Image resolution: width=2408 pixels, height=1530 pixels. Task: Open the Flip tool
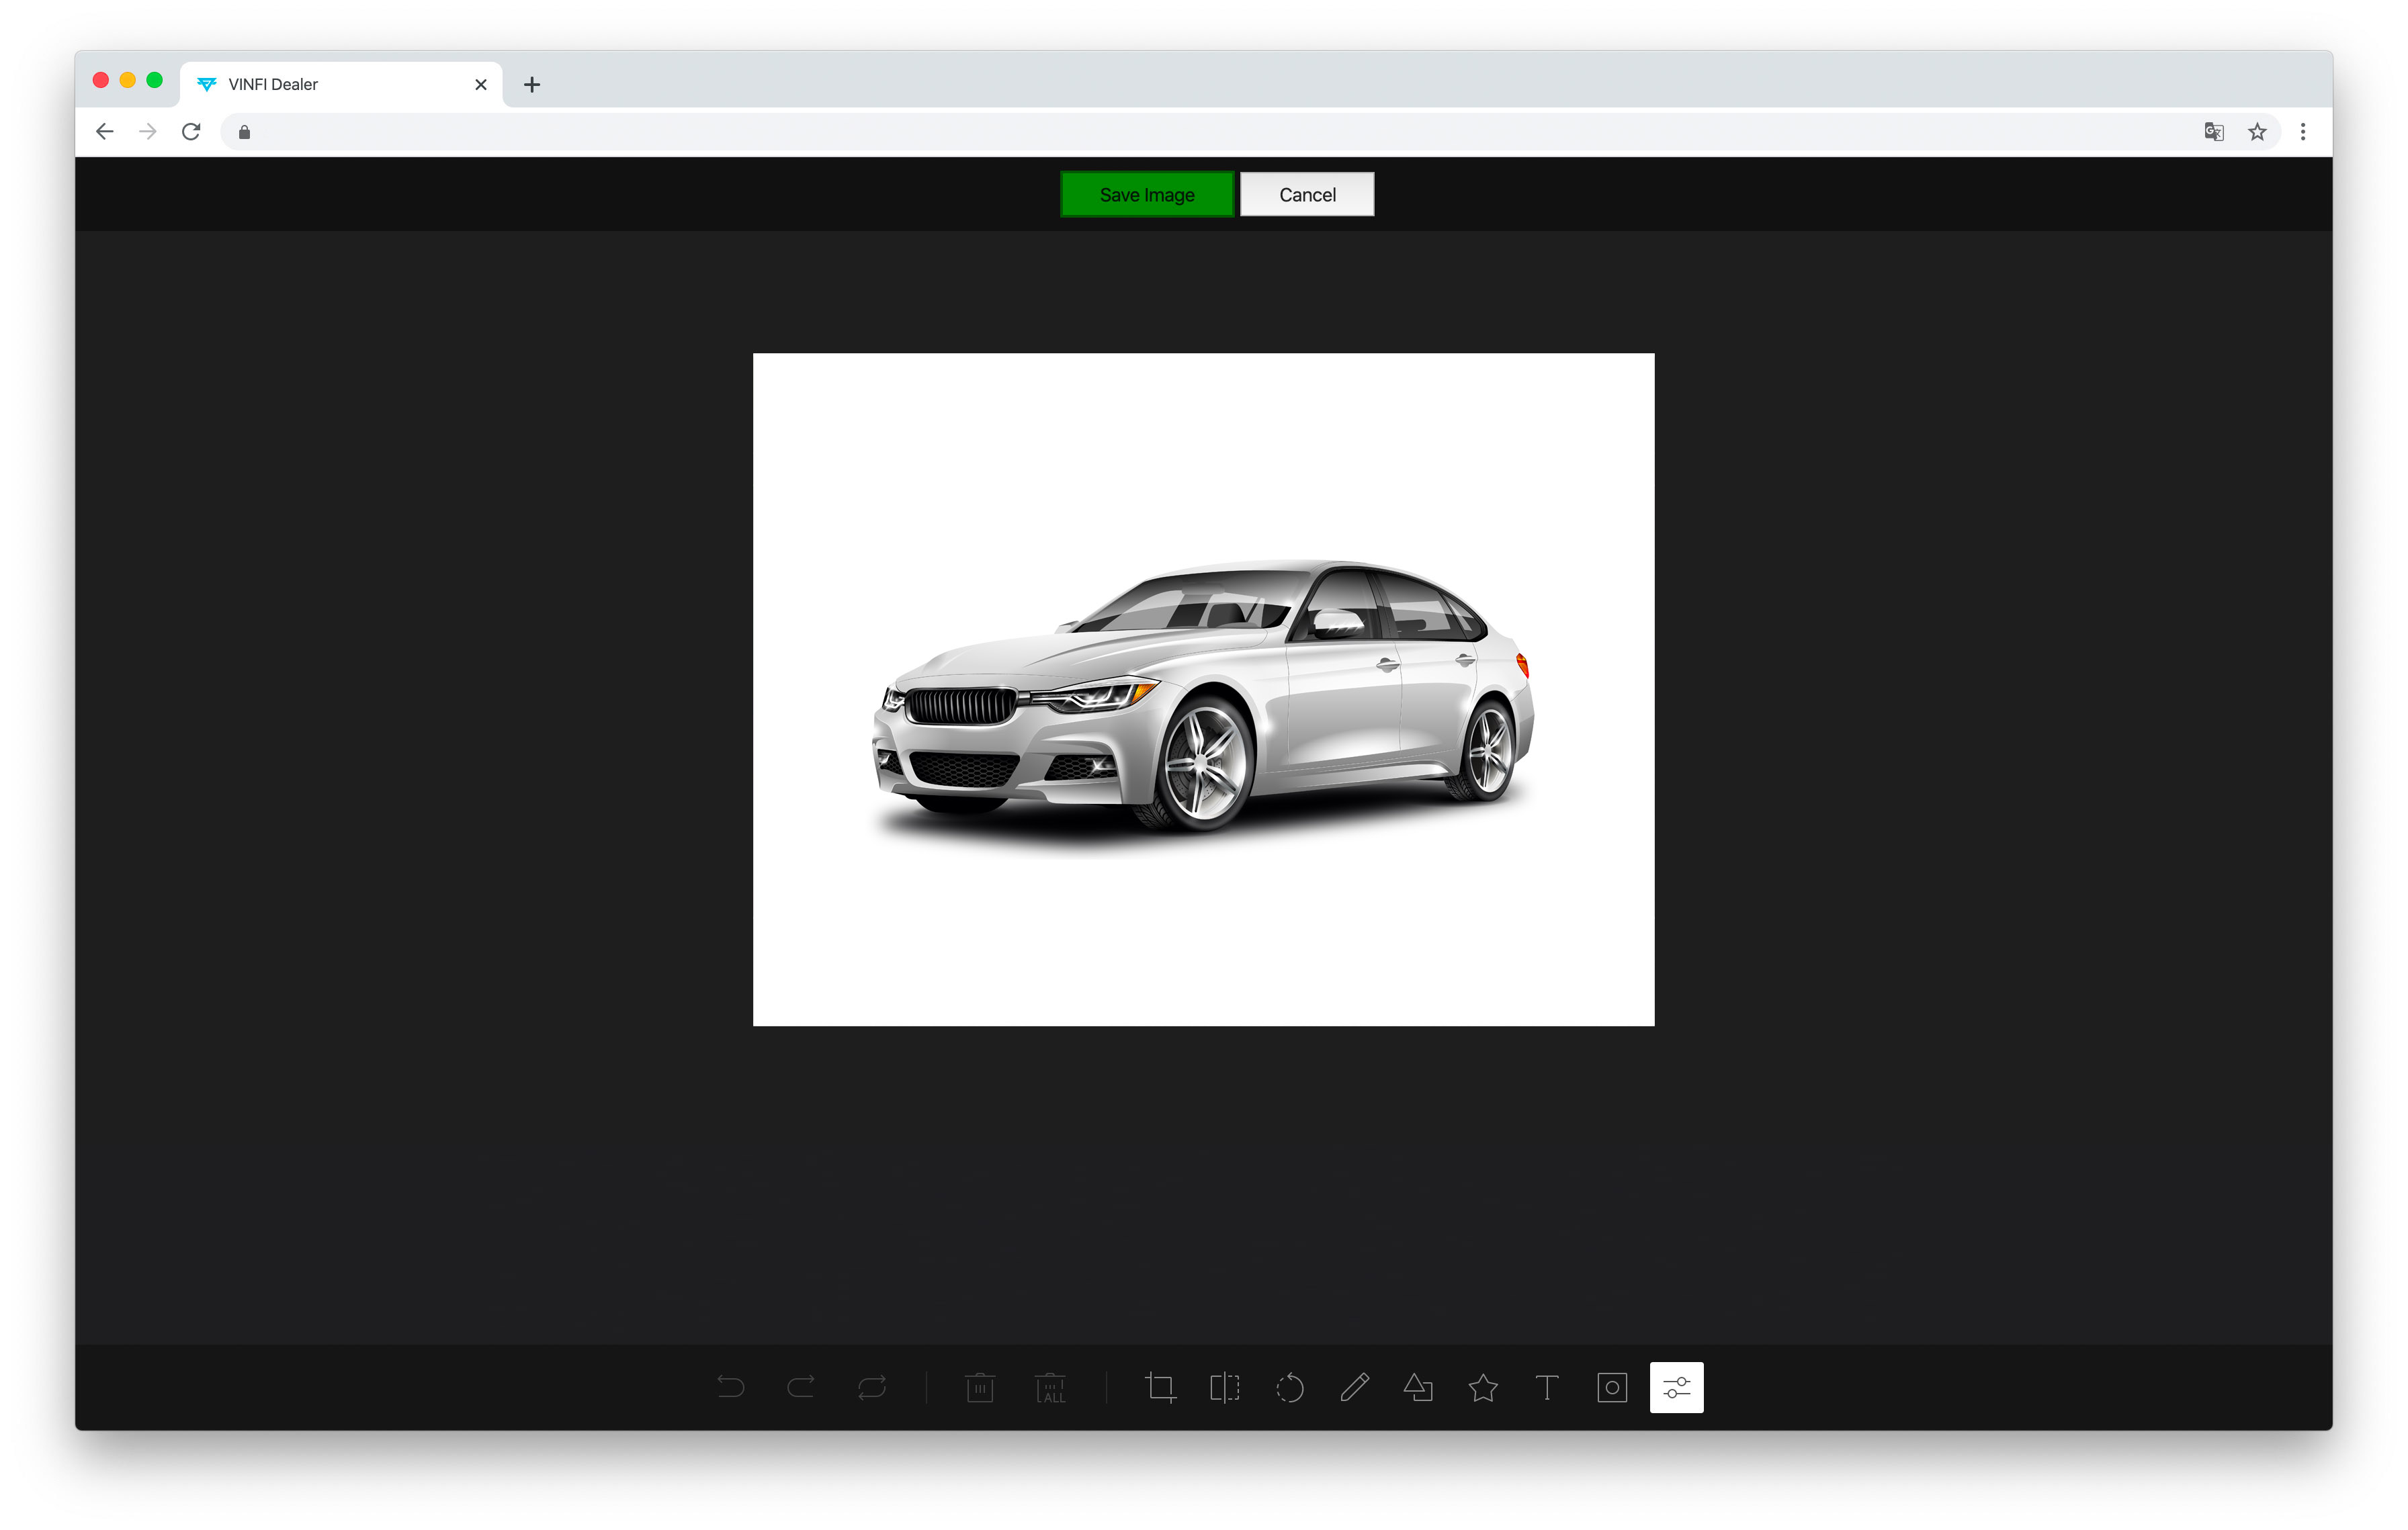(x=1225, y=1387)
